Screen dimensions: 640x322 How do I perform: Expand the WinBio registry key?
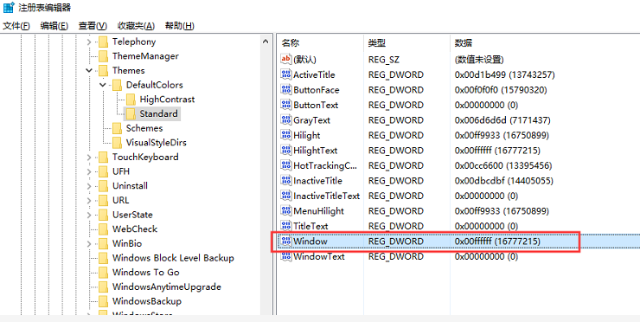click(x=89, y=243)
